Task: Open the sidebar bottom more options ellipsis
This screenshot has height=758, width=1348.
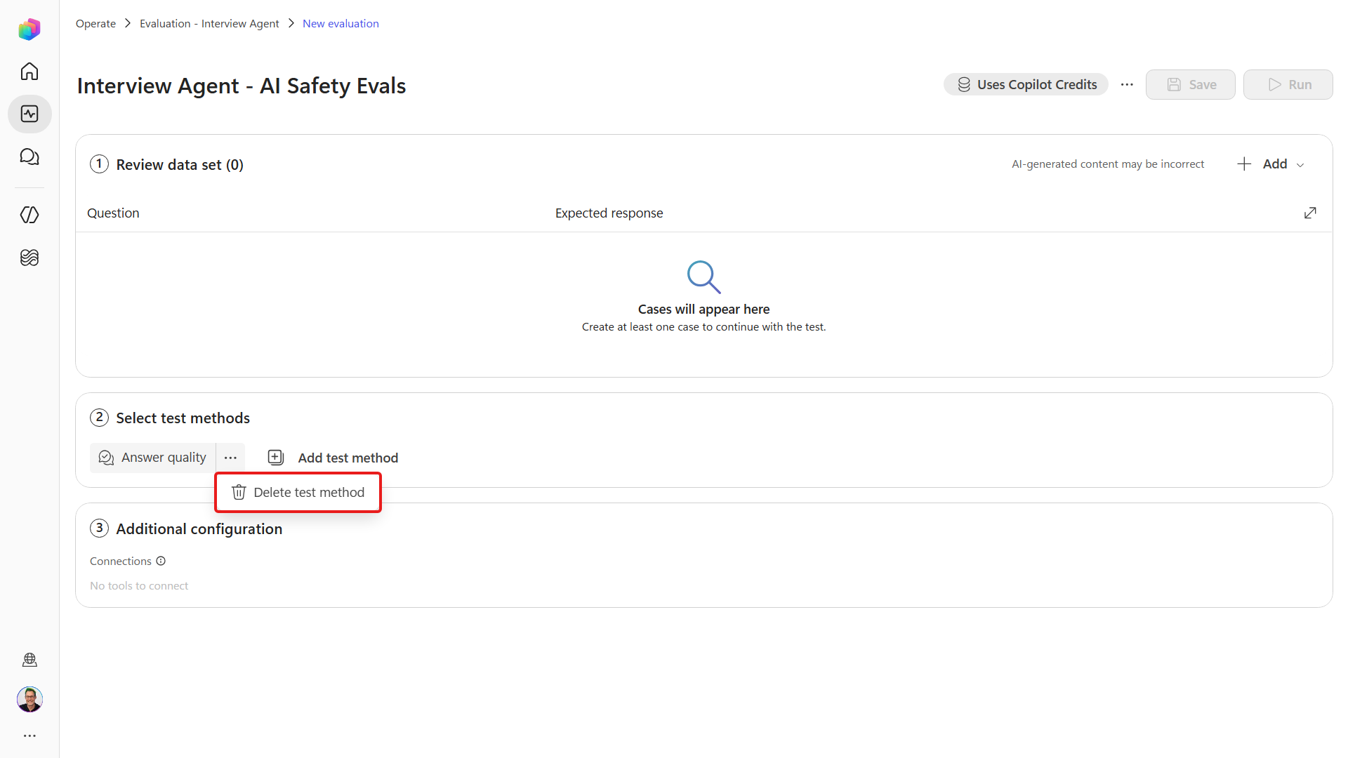Action: point(29,736)
